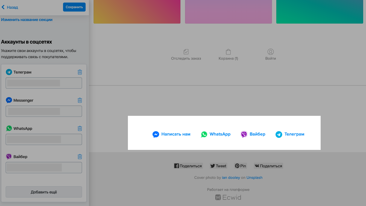
Task: Click the Добавить ещё button
Action: 44,192
